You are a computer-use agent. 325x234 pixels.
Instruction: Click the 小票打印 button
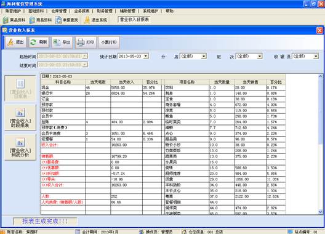pos(109,42)
